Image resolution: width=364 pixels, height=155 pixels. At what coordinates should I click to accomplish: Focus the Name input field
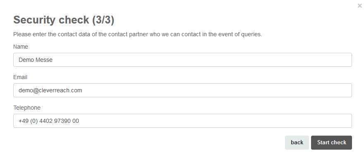tap(182, 60)
